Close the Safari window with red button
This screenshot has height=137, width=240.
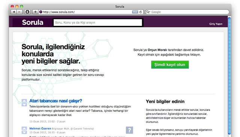[x=12, y=6]
